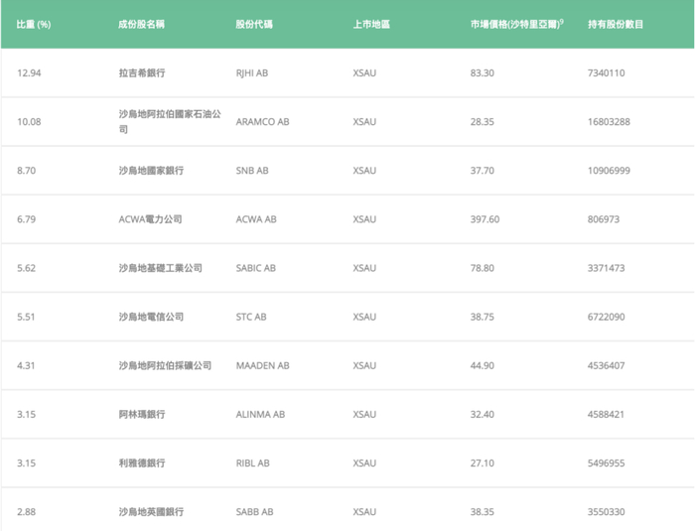Select the 沙烏地國家銀行 name cell
Image resolution: width=695 pixels, height=531 pixels.
[x=151, y=171]
